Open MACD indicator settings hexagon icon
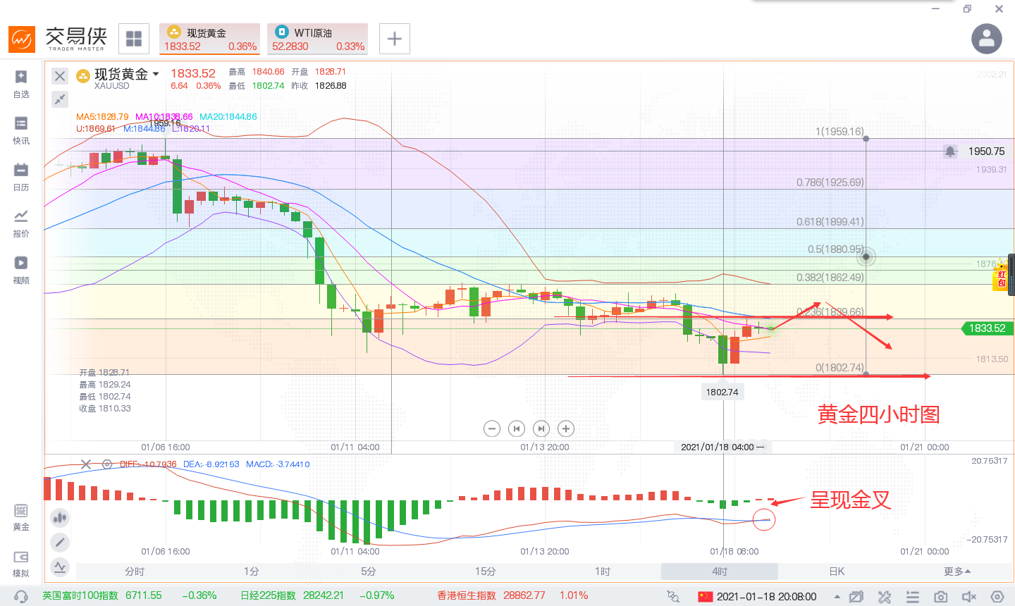1015x606 pixels. [x=107, y=464]
